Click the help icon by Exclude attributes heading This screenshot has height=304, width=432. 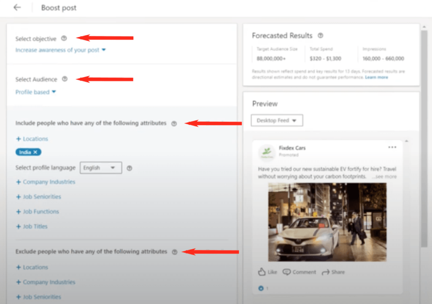pos(175,251)
